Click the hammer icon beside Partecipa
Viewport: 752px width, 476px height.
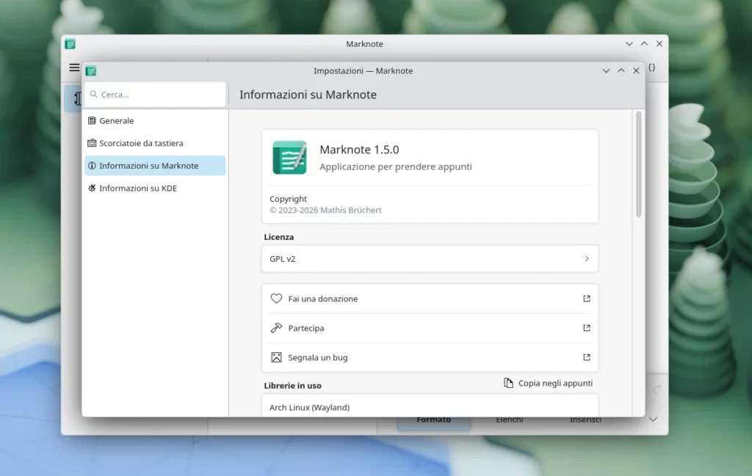[277, 328]
